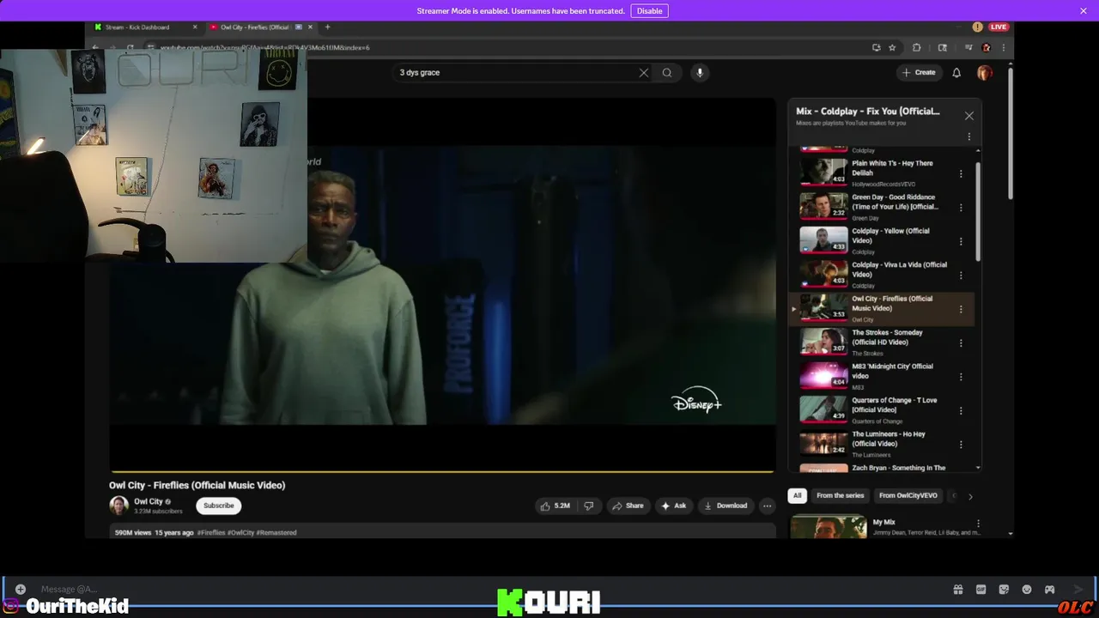Close the Mix playlist panel
Screen dimensions: 1099x618
coord(969,116)
